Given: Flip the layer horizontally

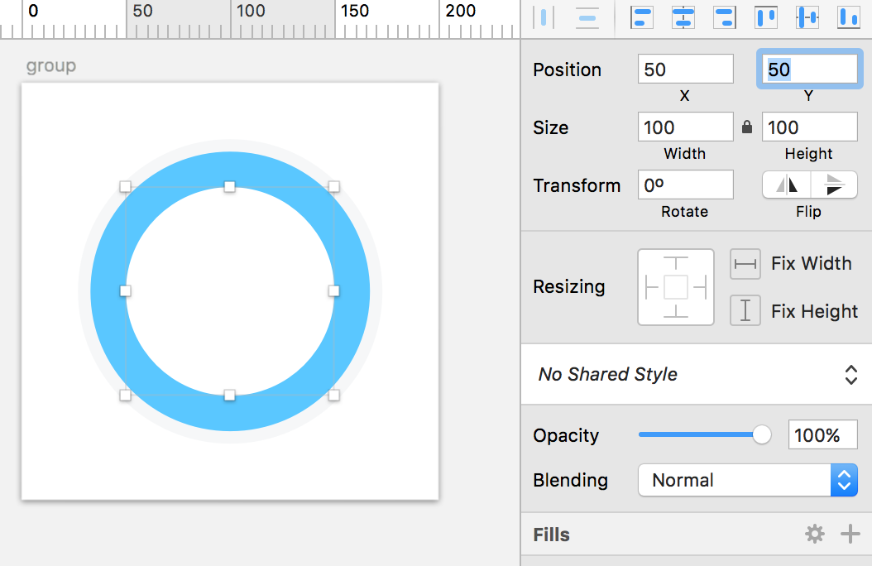Looking at the screenshot, I should point(786,185).
